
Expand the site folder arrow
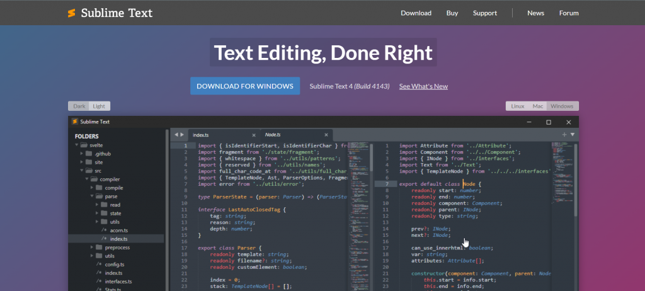click(81, 162)
